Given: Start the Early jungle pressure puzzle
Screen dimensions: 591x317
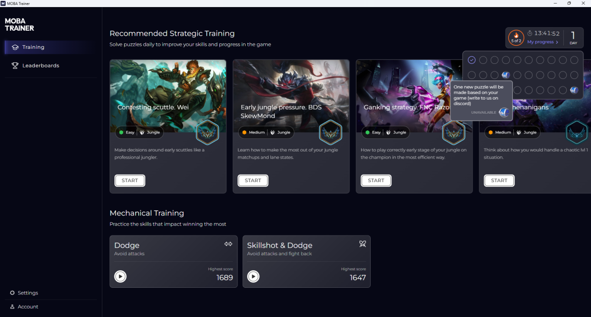Looking at the screenshot, I should pos(253,181).
